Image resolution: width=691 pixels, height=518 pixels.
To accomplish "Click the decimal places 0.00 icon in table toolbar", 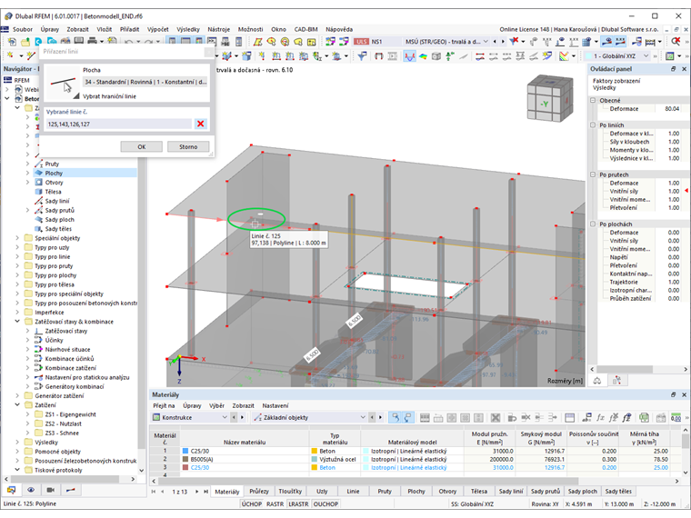I will (x=676, y=417).
